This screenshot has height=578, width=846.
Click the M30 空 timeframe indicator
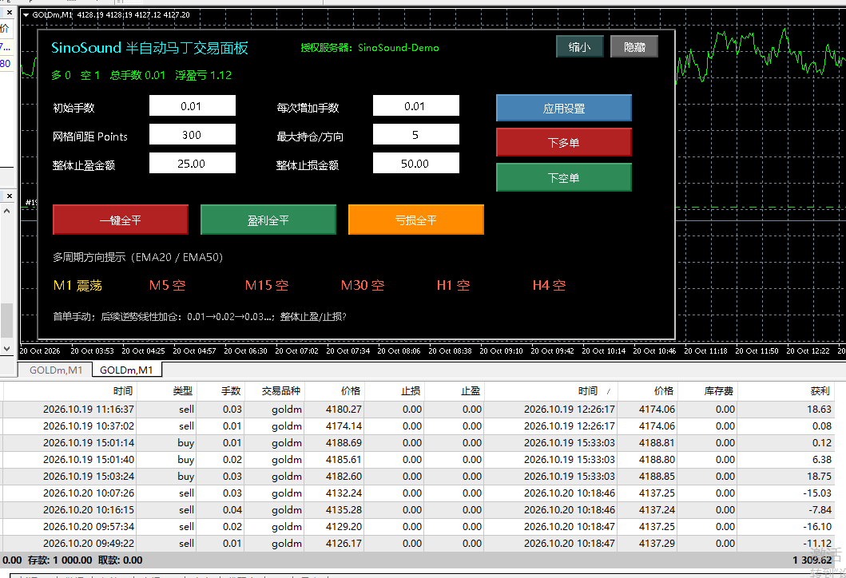point(363,285)
